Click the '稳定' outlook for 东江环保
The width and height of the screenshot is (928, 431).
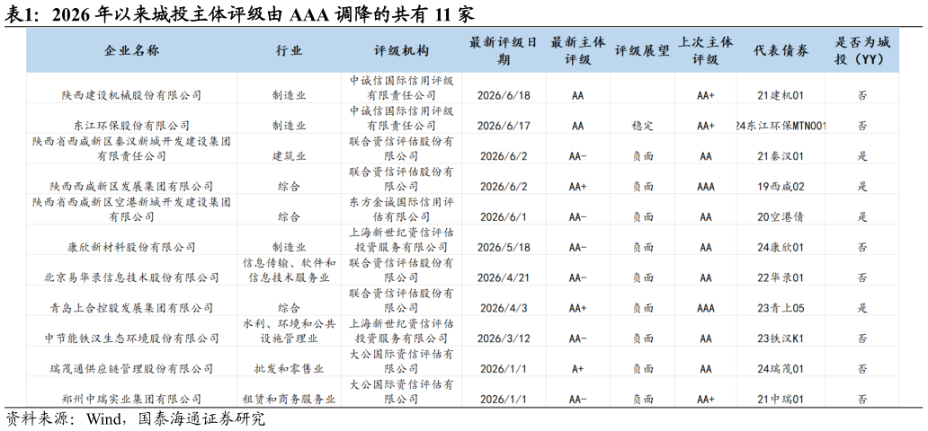(642, 126)
